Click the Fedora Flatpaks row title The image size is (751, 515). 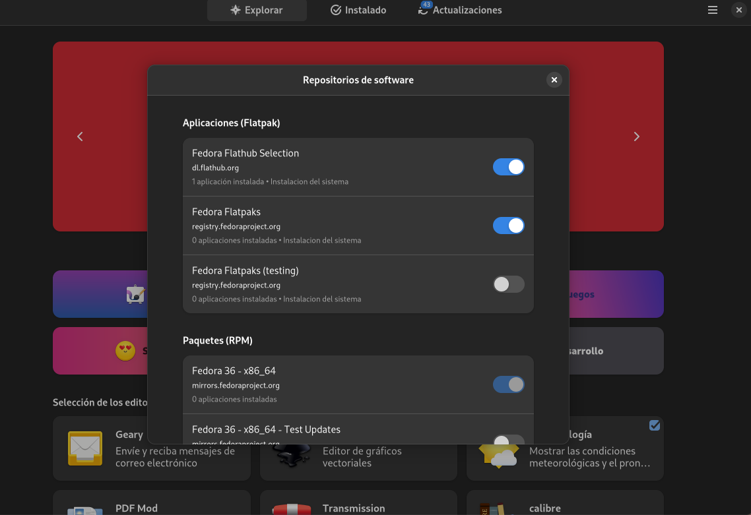226,212
